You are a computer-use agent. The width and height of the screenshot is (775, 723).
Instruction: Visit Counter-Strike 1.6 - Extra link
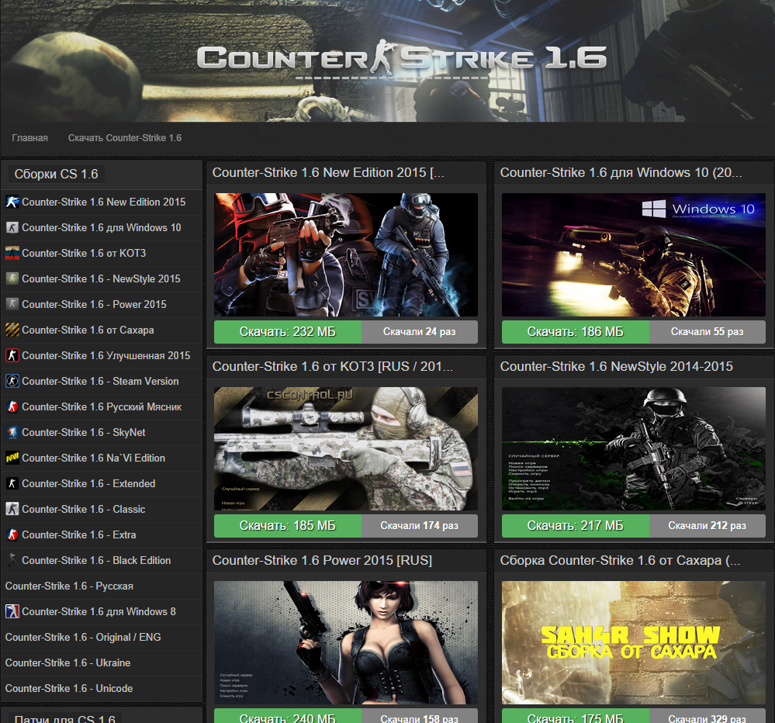(79, 534)
